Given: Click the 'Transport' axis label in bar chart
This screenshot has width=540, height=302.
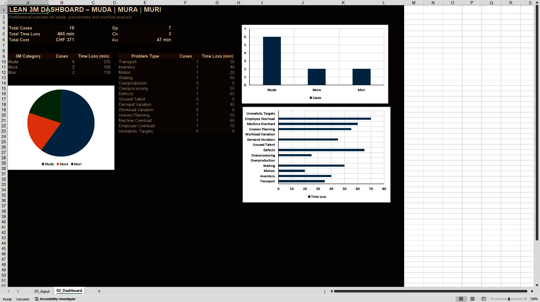Looking at the screenshot, I should [267, 181].
